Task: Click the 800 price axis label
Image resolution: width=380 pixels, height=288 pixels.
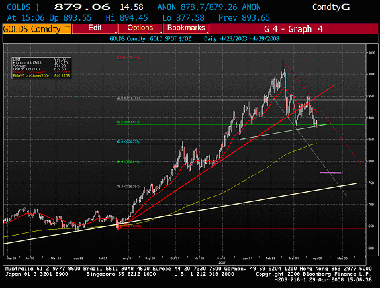Action: pyautogui.click(x=371, y=161)
